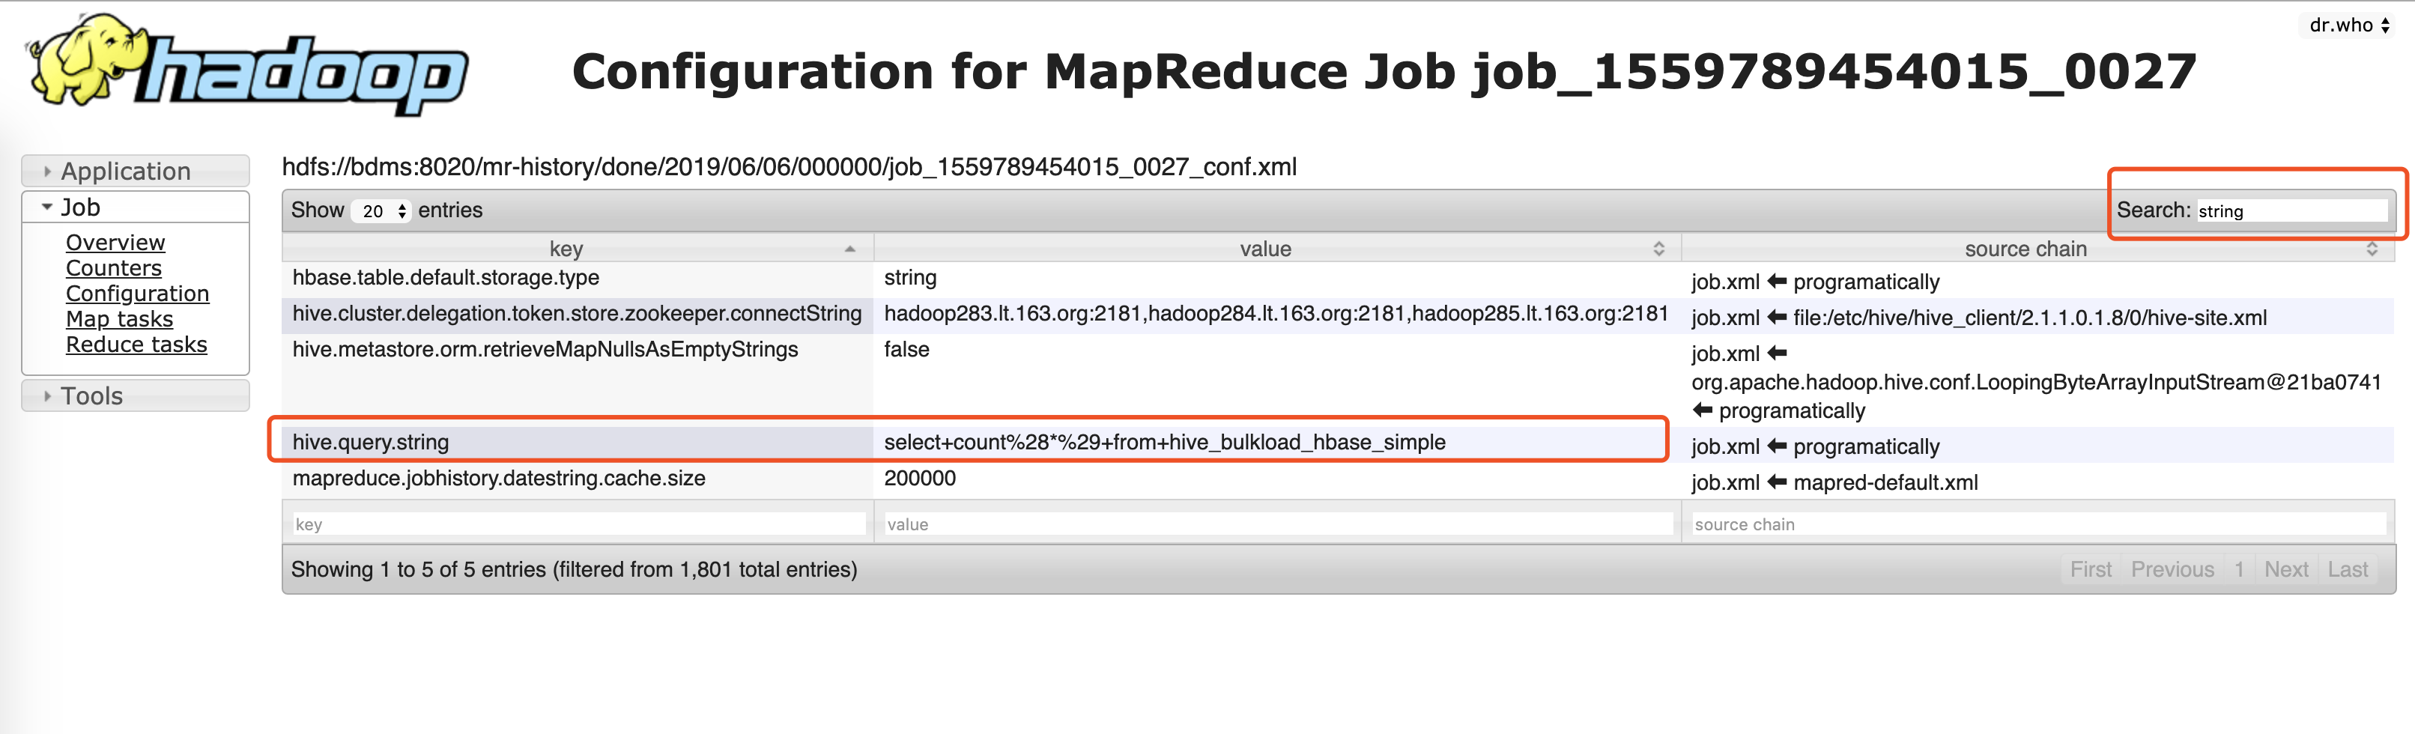Open the Map tasks link

(119, 319)
